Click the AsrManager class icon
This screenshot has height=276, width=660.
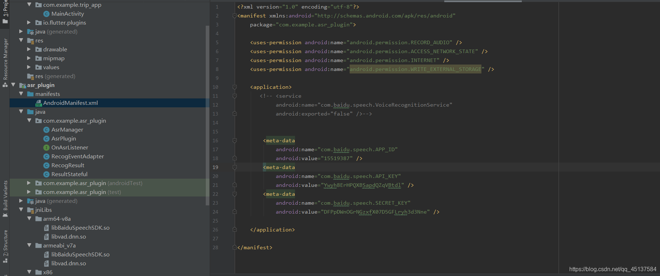click(46, 130)
